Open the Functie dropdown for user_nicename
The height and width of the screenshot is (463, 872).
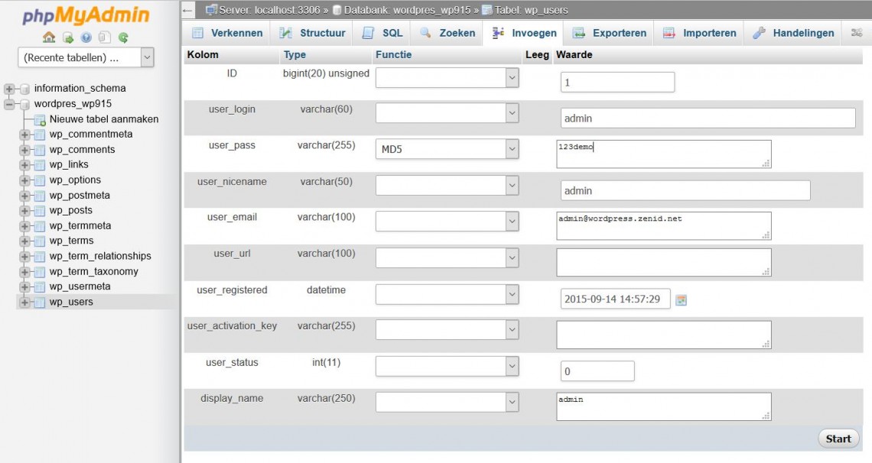[x=447, y=186]
